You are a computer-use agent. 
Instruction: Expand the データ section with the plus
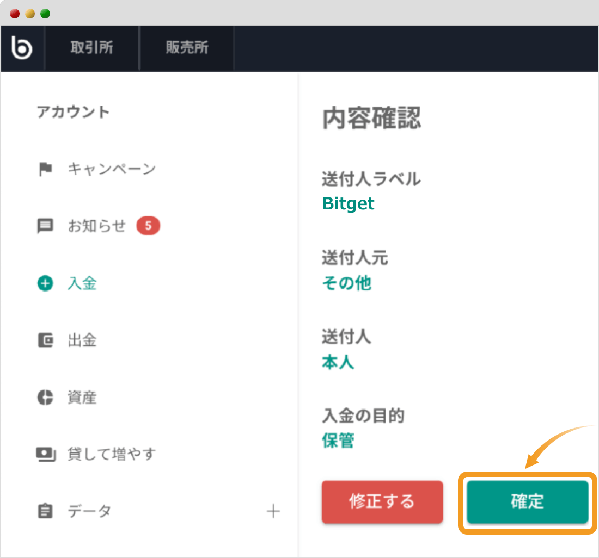pyautogui.click(x=273, y=511)
